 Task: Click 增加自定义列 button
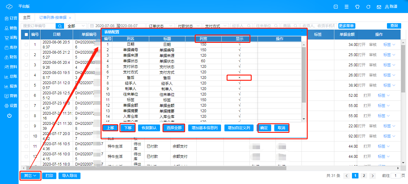pyautogui.click(x=239, y=128)
